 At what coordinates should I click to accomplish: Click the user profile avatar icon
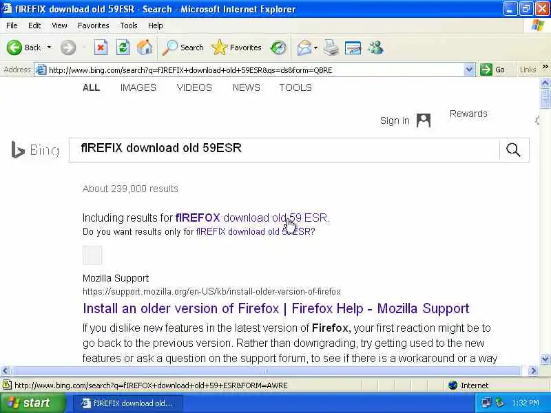click(424, 120)
